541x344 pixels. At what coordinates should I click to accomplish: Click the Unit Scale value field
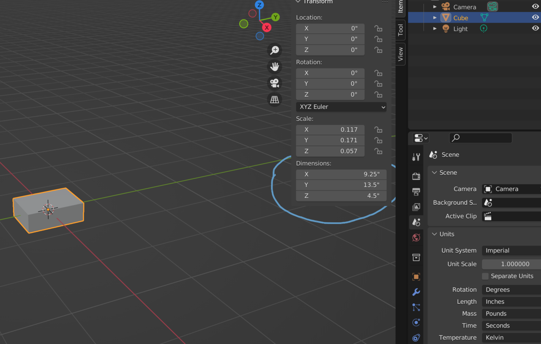click(511, 264)
